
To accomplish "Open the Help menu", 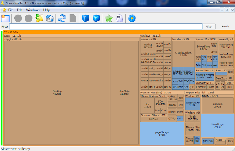I will click(x=47, y=10).
